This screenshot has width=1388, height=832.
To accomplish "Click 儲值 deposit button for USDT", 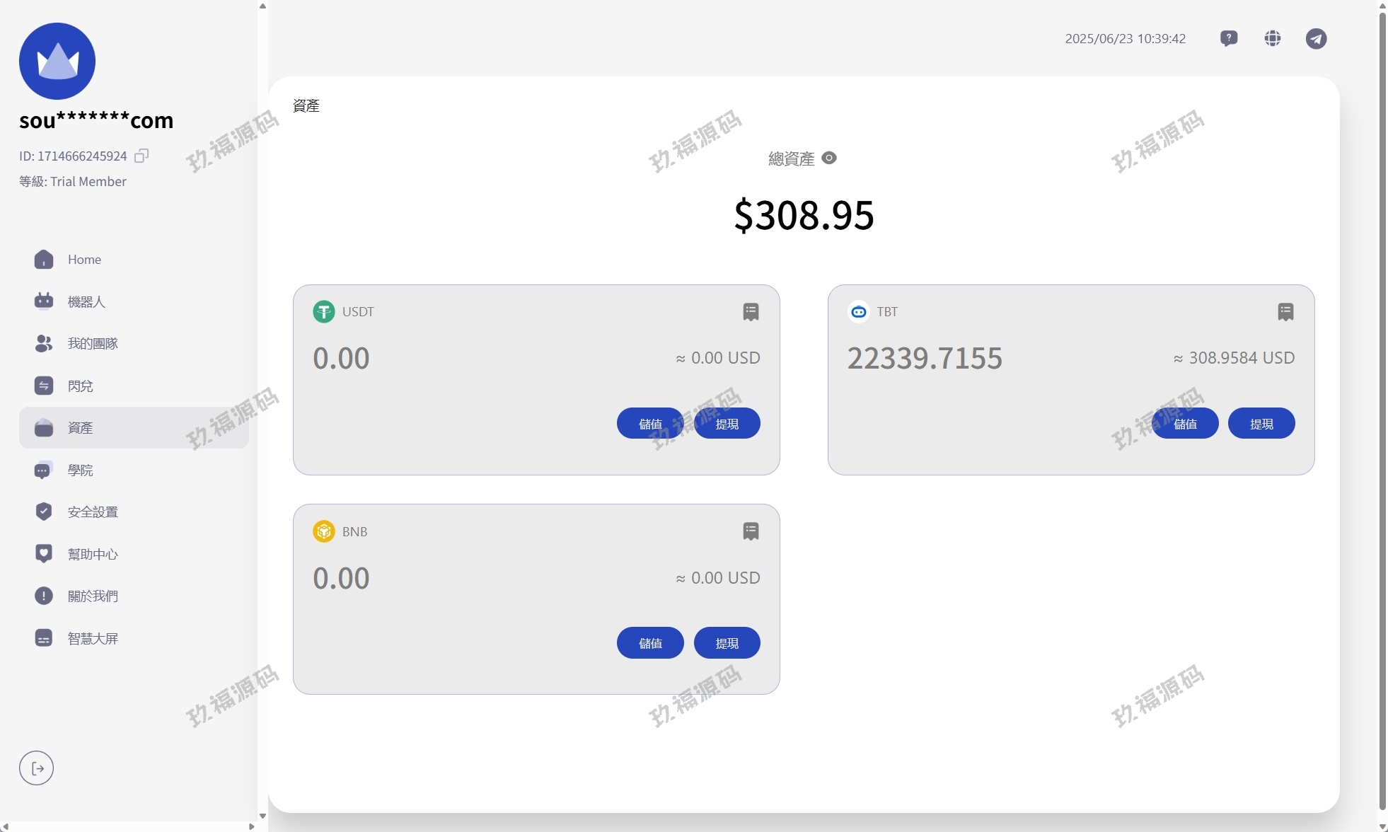I will [650, 423].
